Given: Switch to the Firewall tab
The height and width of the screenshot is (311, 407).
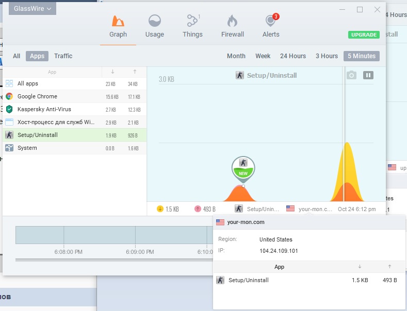Looking at the screenshot, I should click(x=233, y=27).
